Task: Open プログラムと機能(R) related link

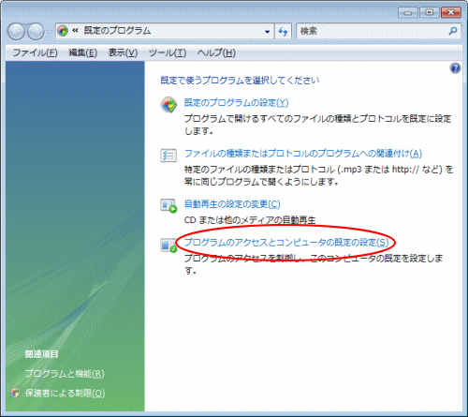Action: 65,374
